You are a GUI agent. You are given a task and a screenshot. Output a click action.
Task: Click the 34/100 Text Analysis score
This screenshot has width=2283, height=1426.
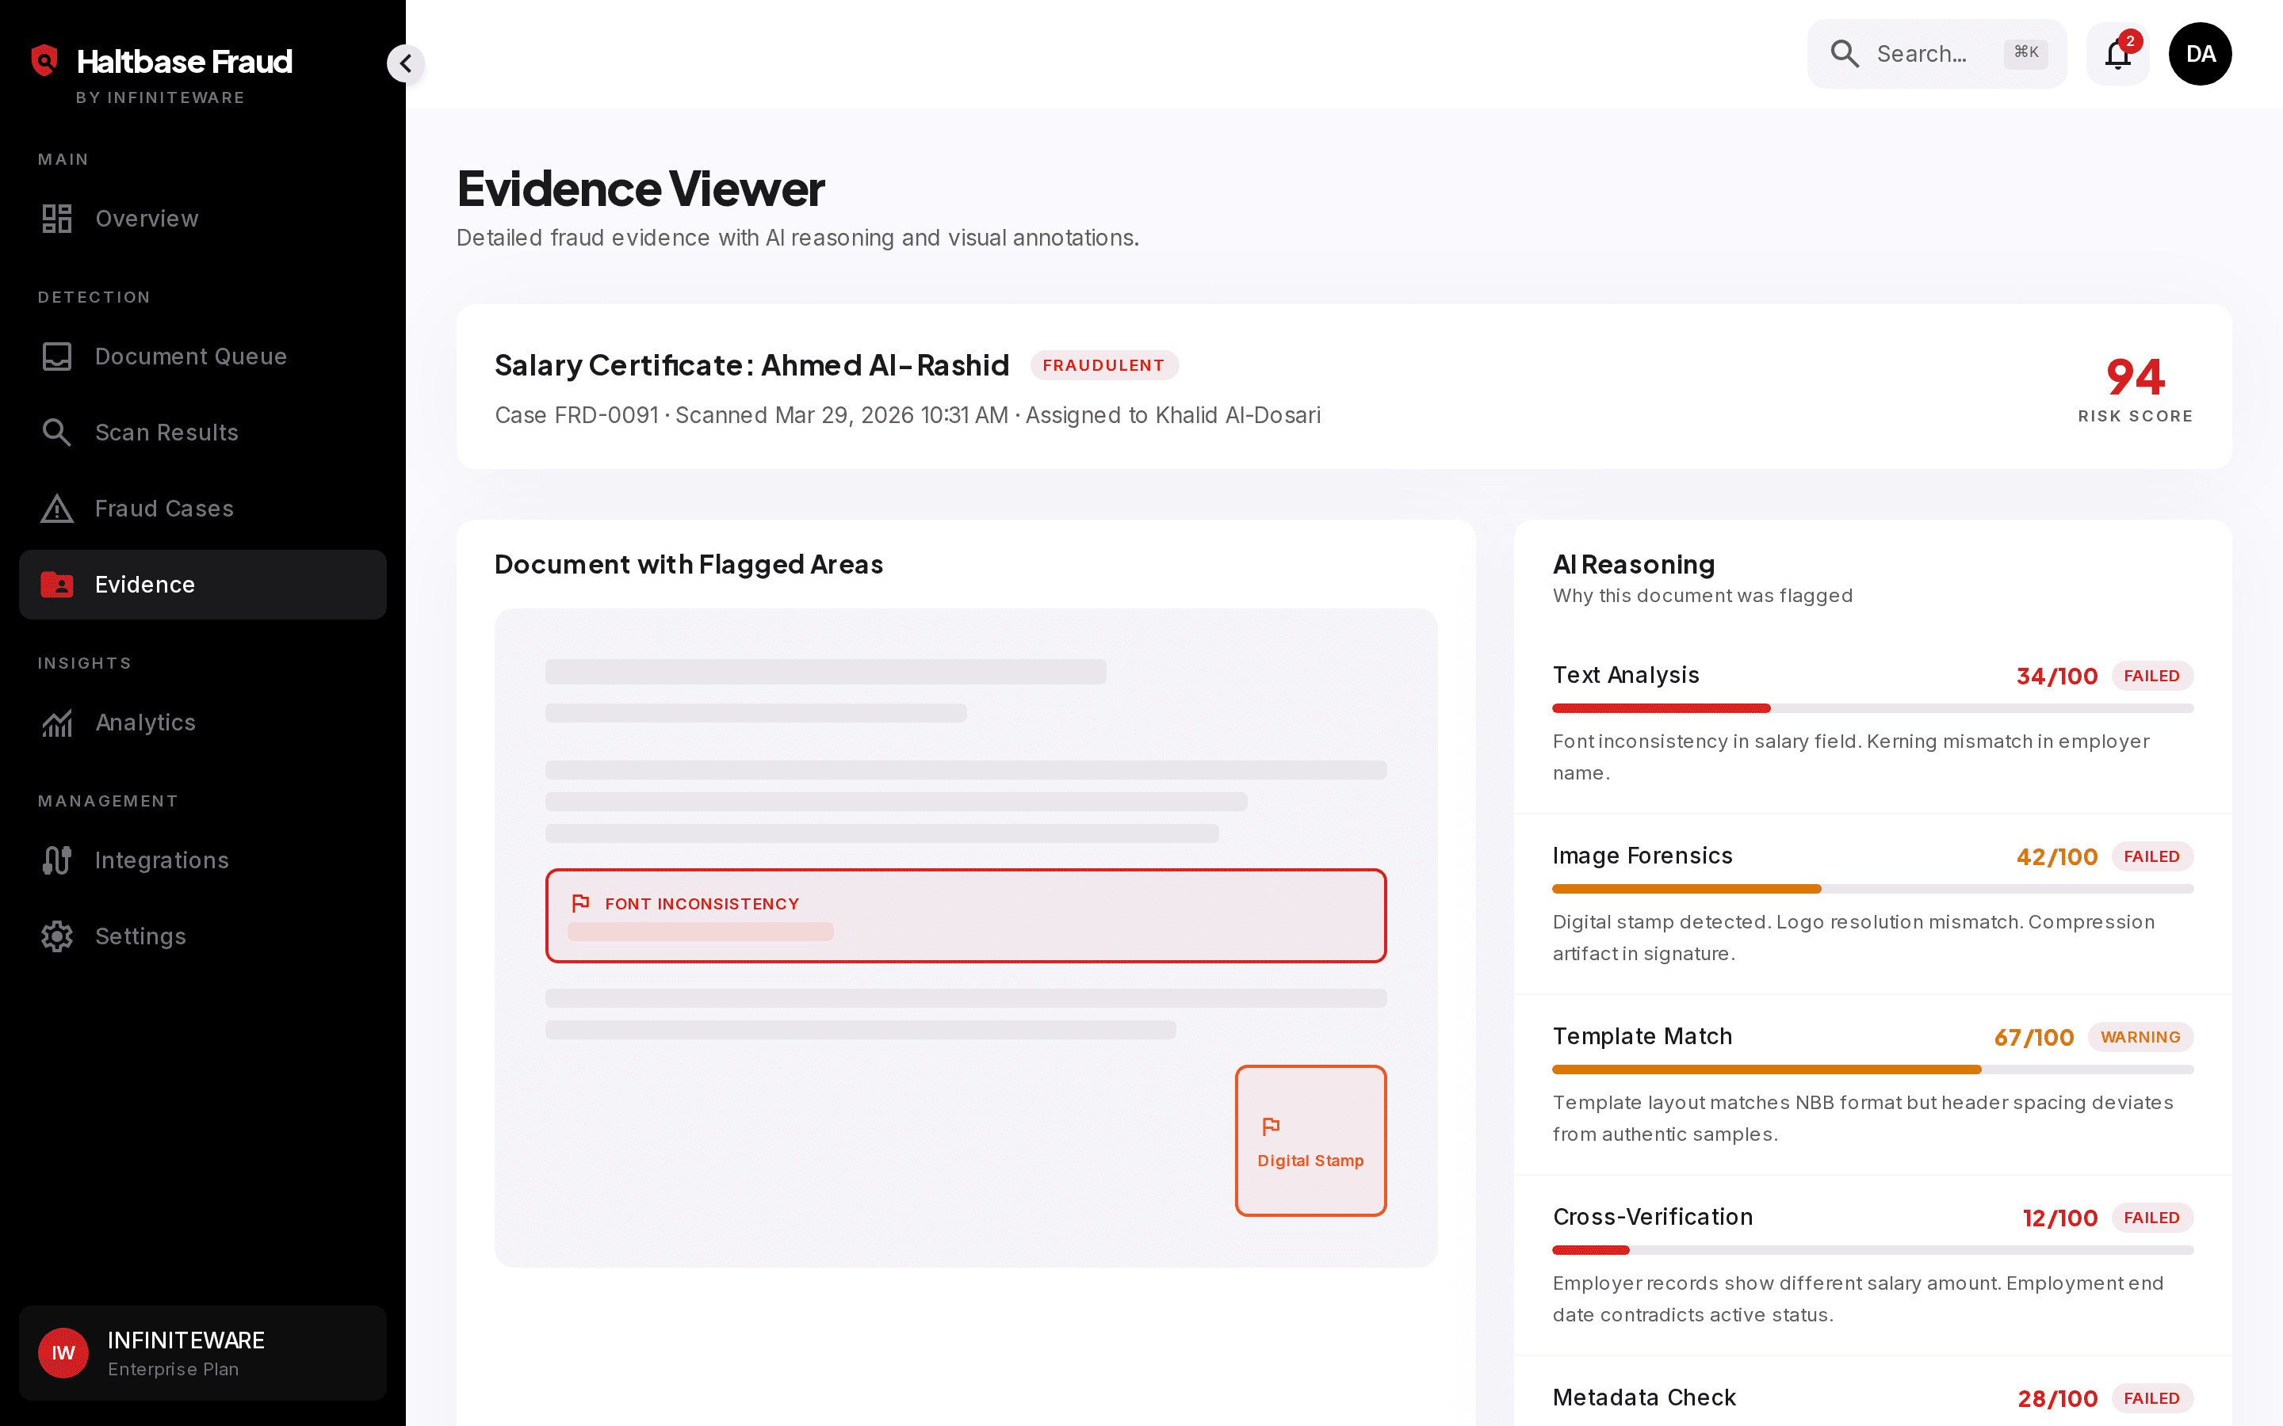click(x=2056, y=677)
